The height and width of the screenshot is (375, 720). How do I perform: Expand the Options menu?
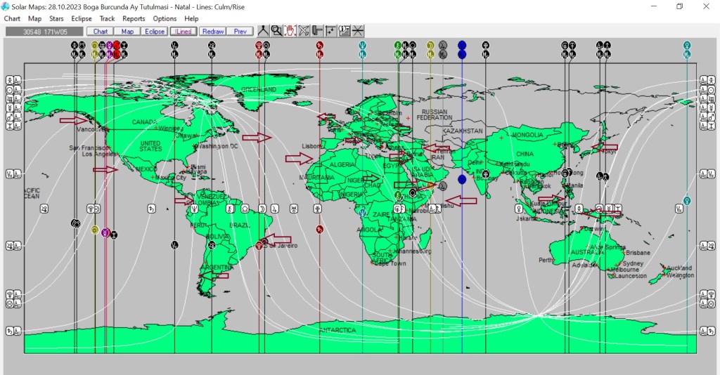coord(165,19)
